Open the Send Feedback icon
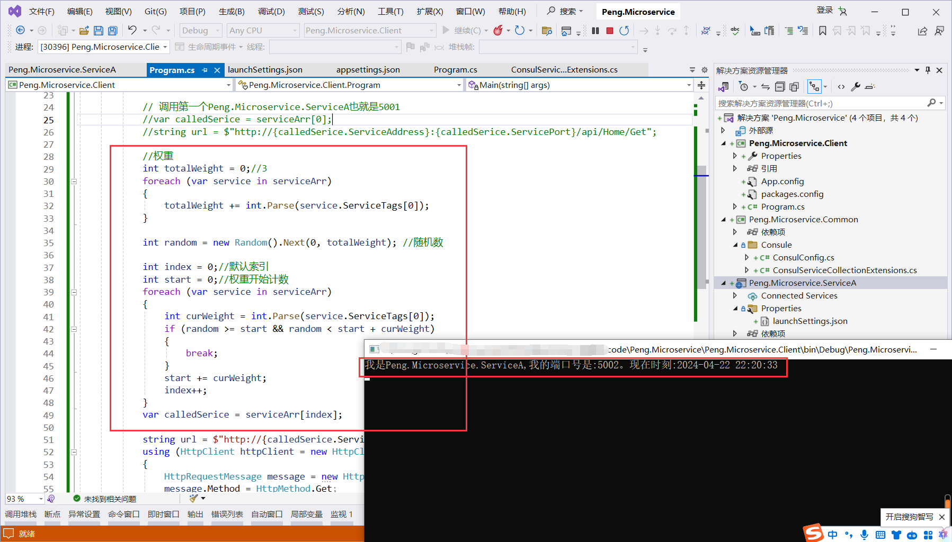This screenshot has width=952, height=542. 939,31
